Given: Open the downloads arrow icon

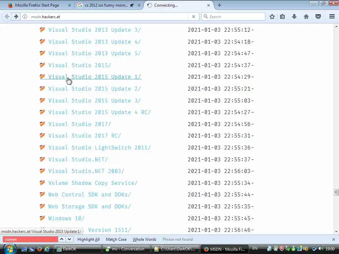Looking at the screenshot, I should point(294,17).
